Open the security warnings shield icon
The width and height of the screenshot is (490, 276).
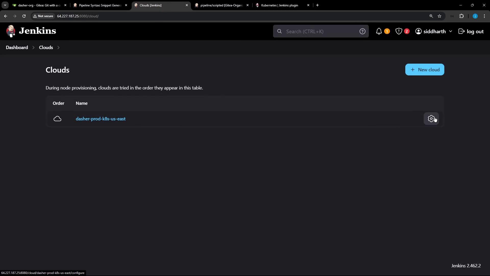point(399,31)
